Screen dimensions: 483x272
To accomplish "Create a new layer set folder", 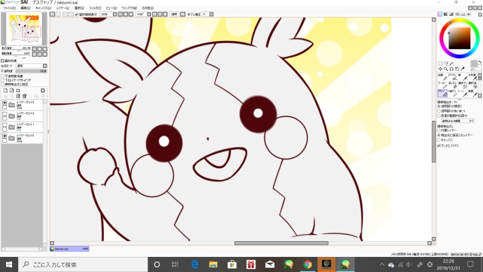I will click(x=18, y=90).
